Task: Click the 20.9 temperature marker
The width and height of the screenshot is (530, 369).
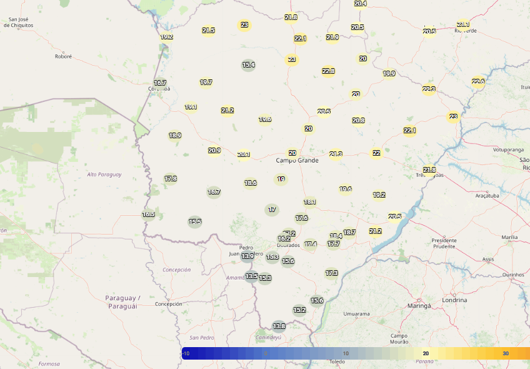Action: (214, 151)
